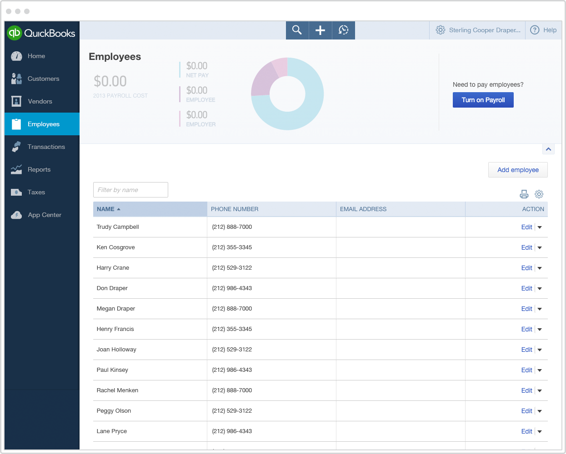This screenshot has height=454, width=566.
Task: Expand action dropdown for Don Draper
Action: click(540, 288)
